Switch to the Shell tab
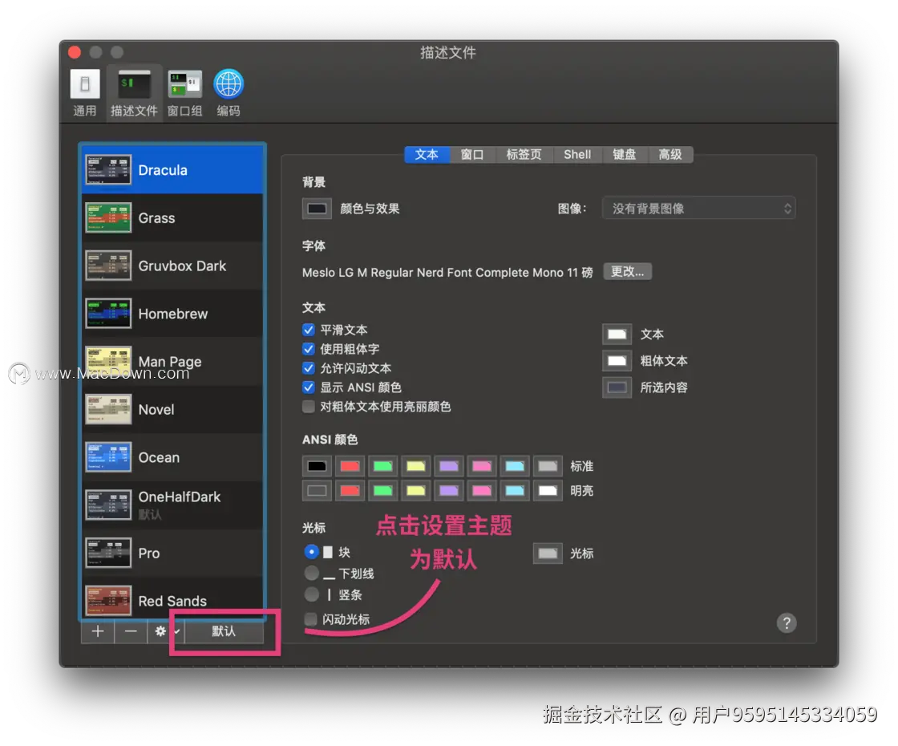Screen dimensions: 898x746 tap(576, 154)
